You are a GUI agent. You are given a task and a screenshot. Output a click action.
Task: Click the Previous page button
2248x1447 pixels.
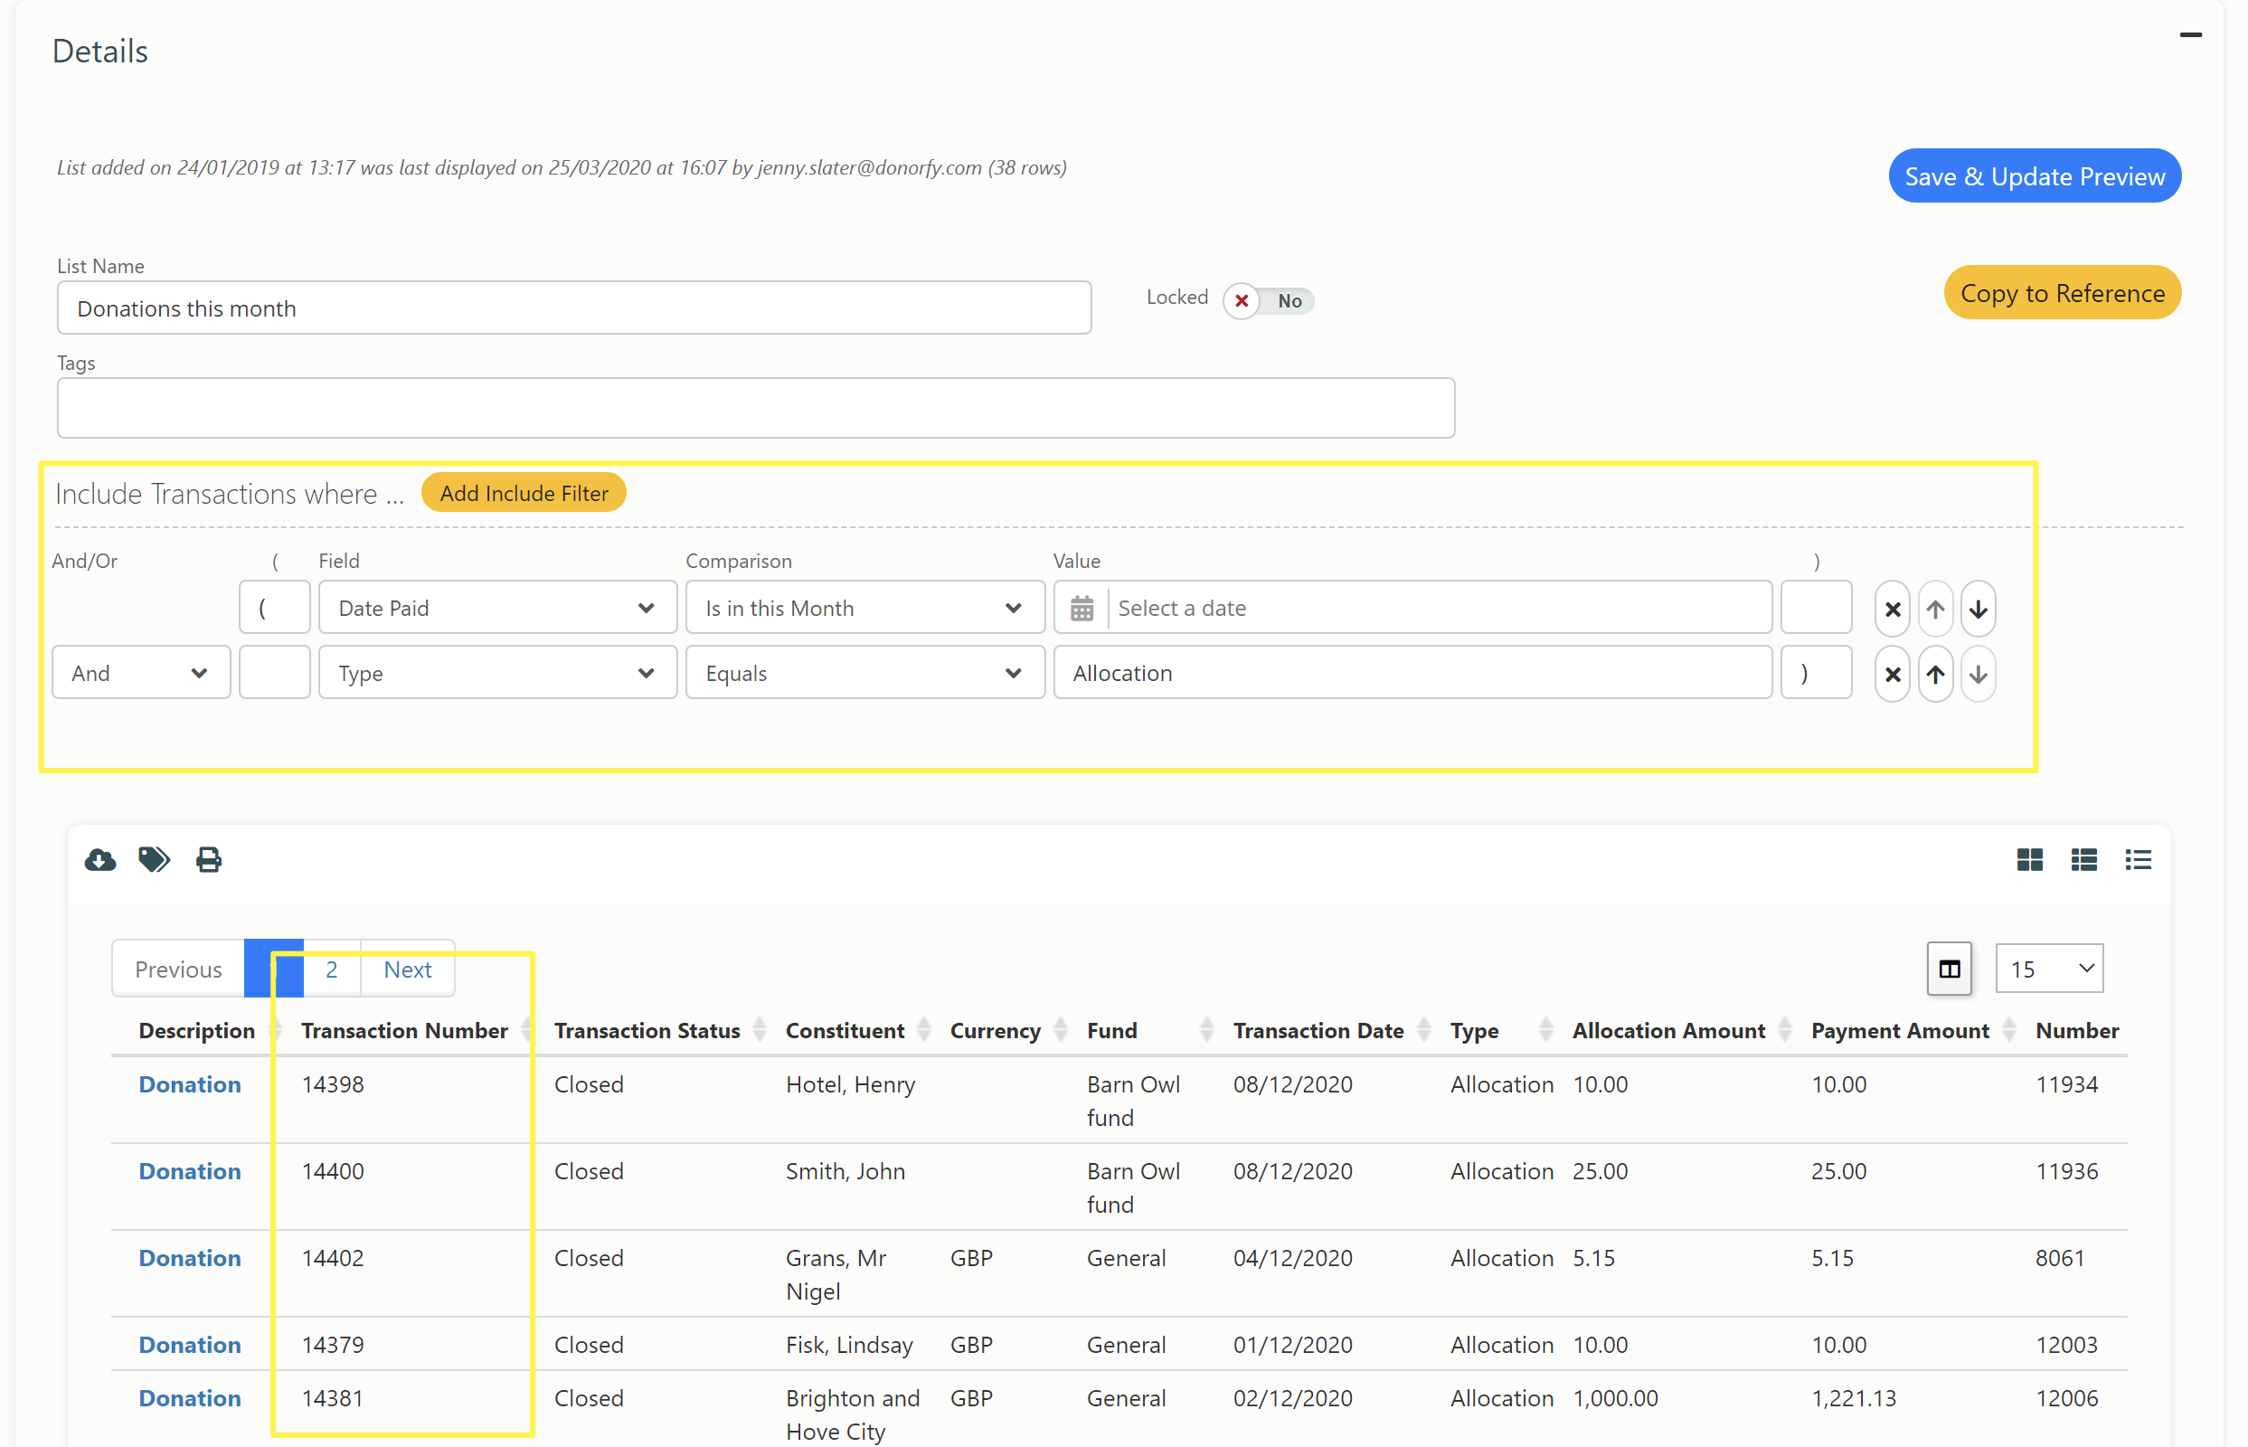178,969
